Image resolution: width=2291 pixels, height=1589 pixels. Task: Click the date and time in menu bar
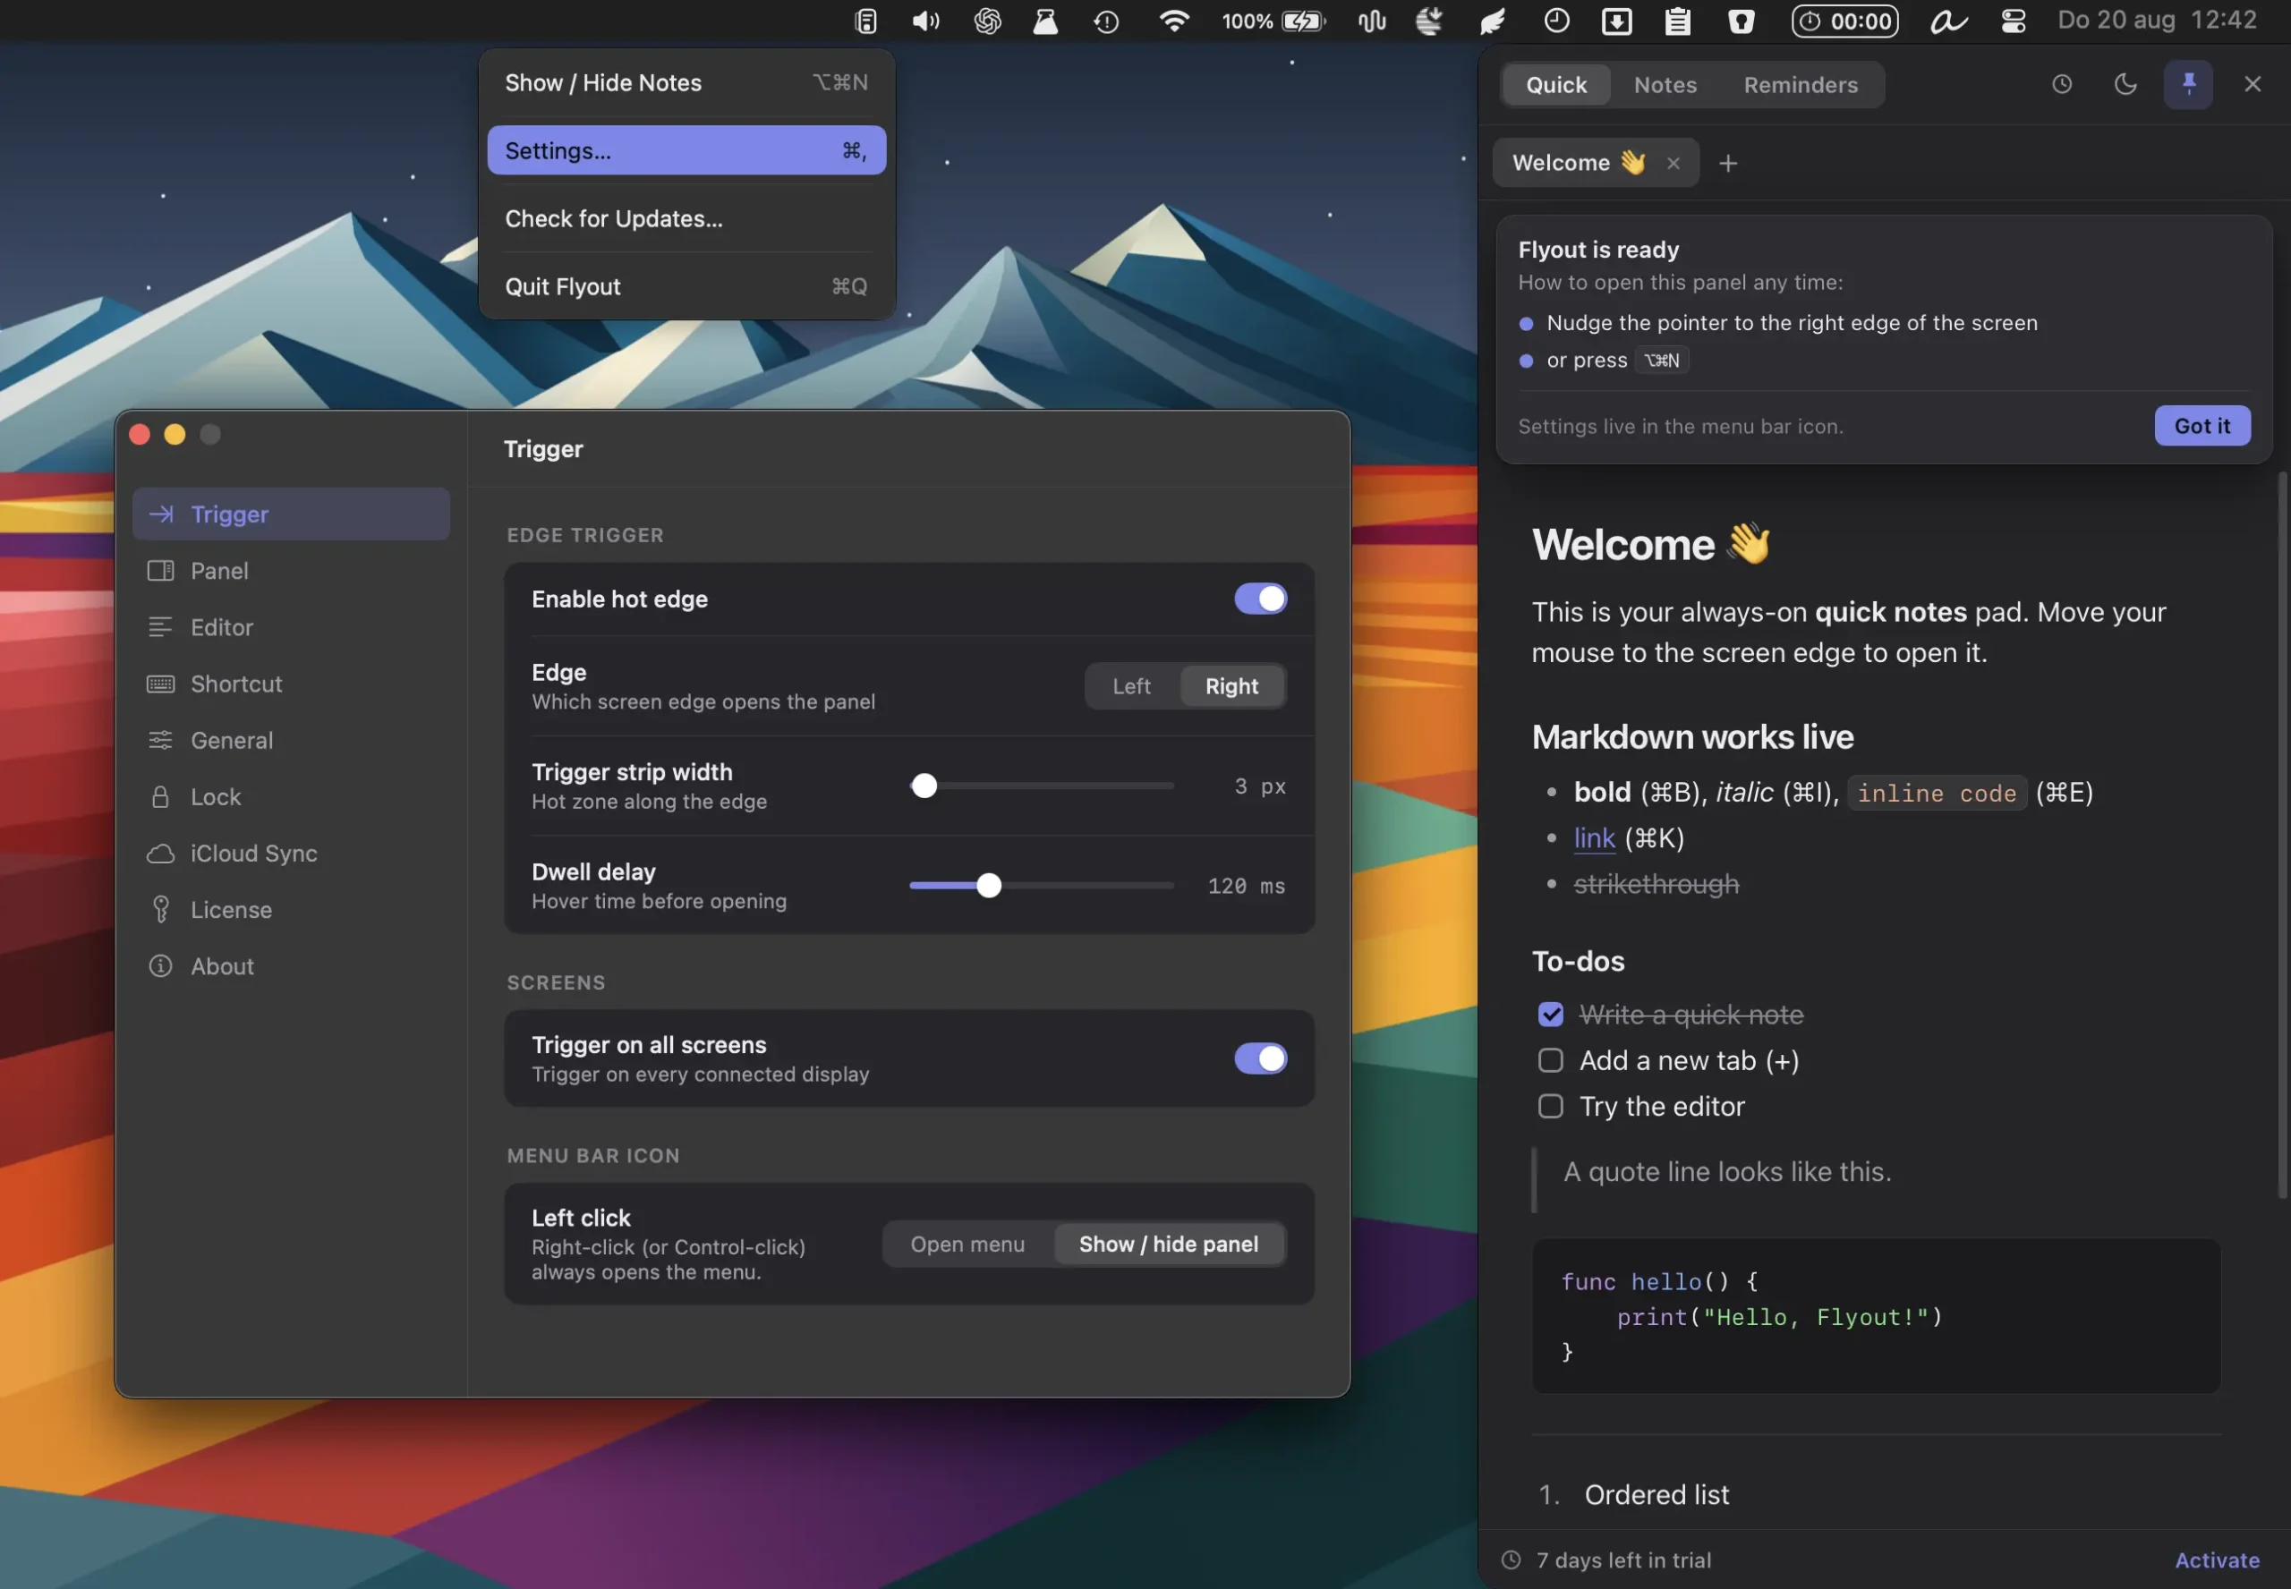pyautogui.click(x=2157, y=21)
